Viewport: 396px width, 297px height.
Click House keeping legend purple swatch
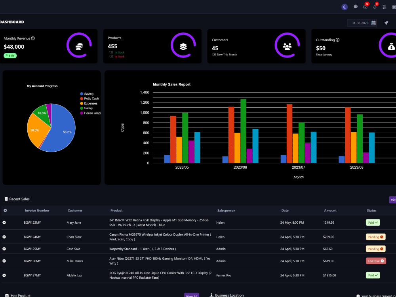pyautogui.click(x=82, y=113)
